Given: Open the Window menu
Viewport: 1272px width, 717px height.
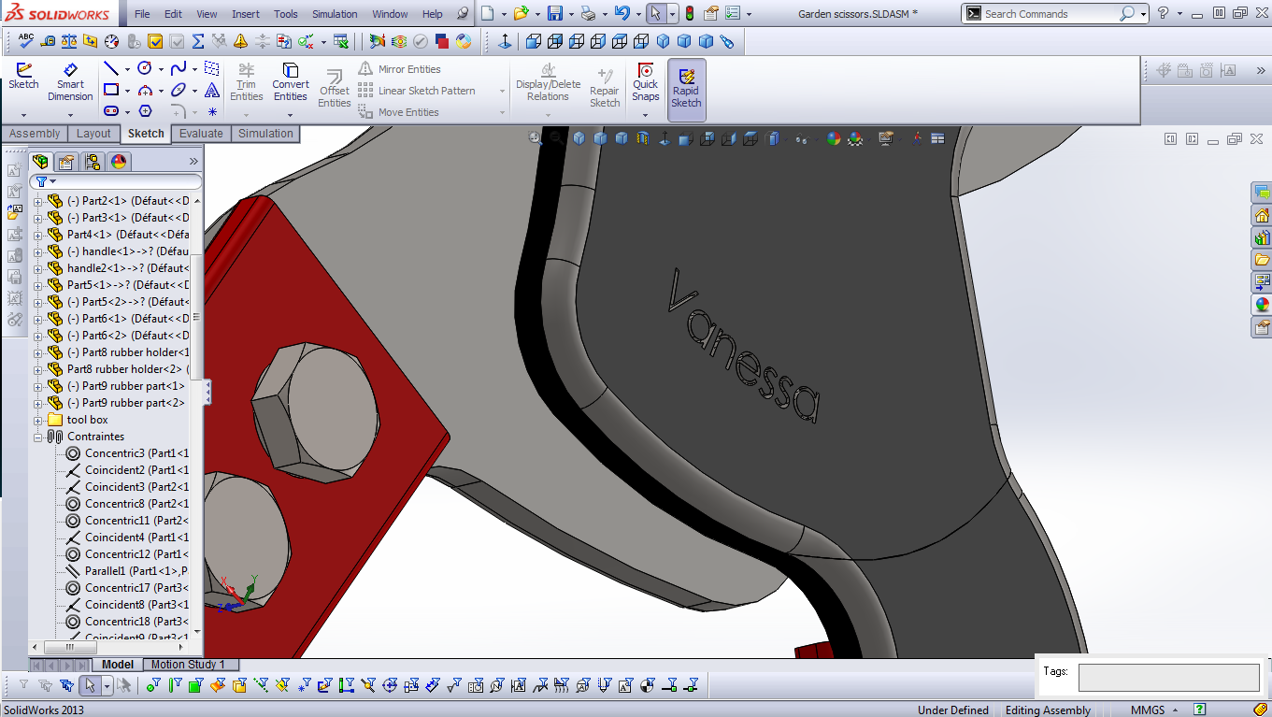Looking at the screenshot, I should click(x=390, y=14).
